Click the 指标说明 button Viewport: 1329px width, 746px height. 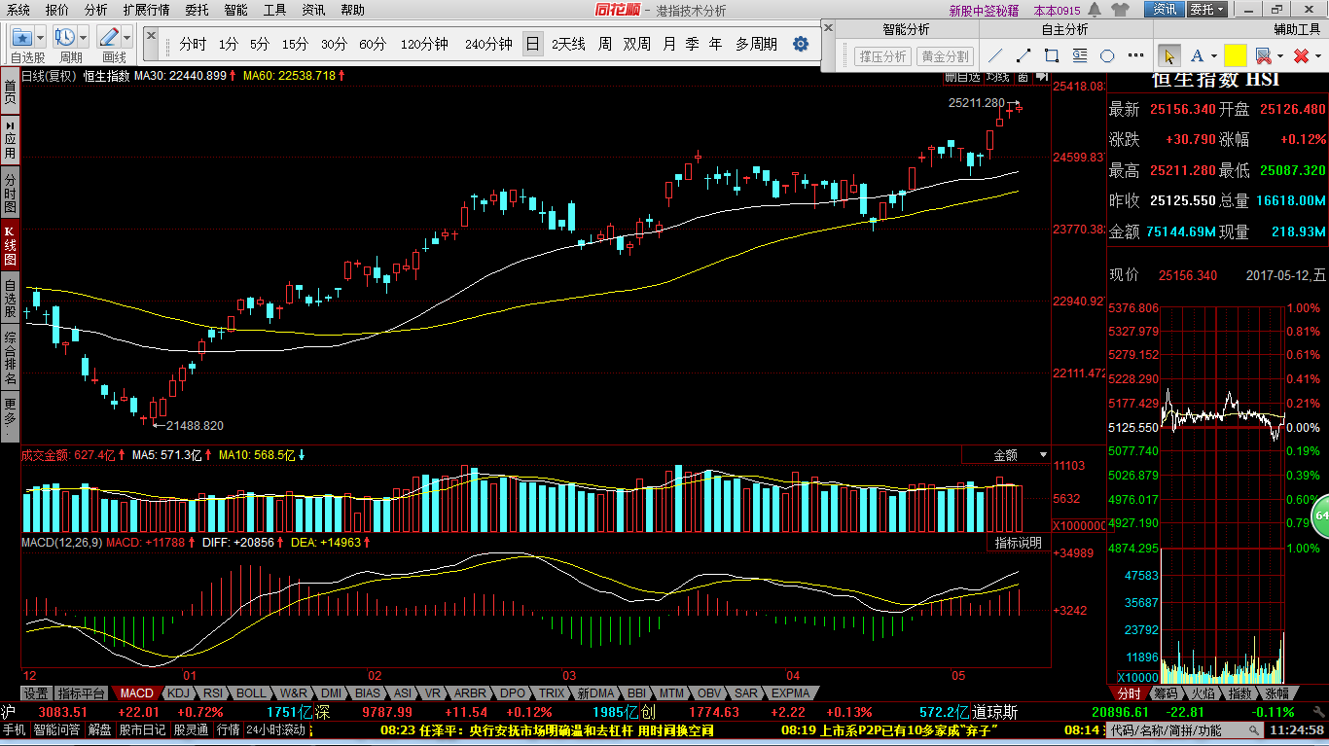pos(1018,542)
